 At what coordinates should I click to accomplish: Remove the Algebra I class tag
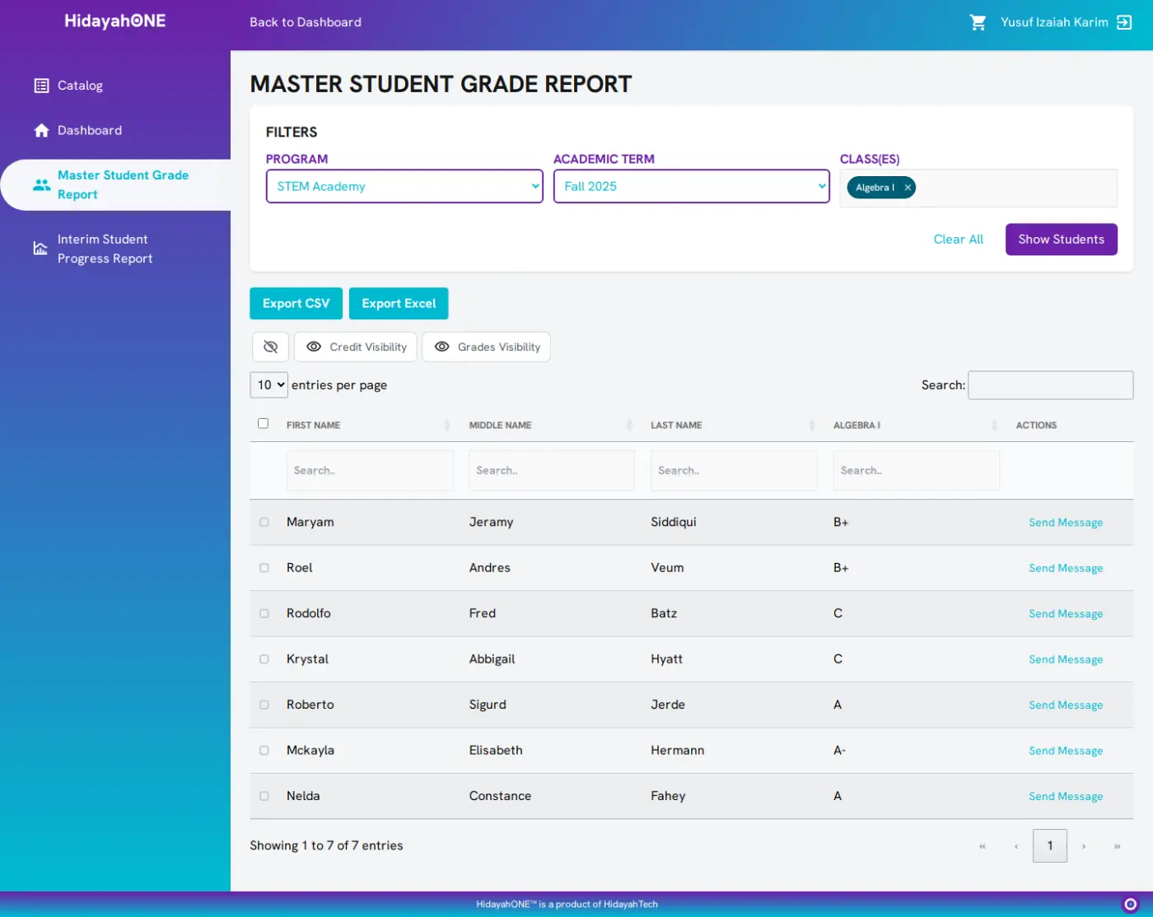(x=908, y=188)
